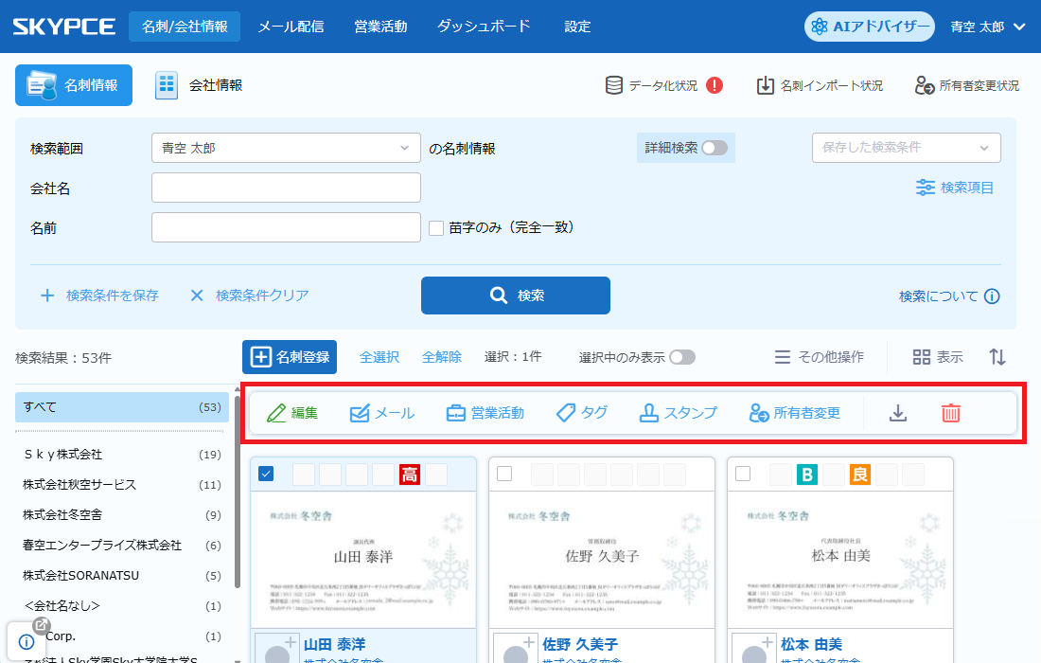This screenshot has height=663, width=1041.
Task: Click 全選択 link
Action: point(379,357)
